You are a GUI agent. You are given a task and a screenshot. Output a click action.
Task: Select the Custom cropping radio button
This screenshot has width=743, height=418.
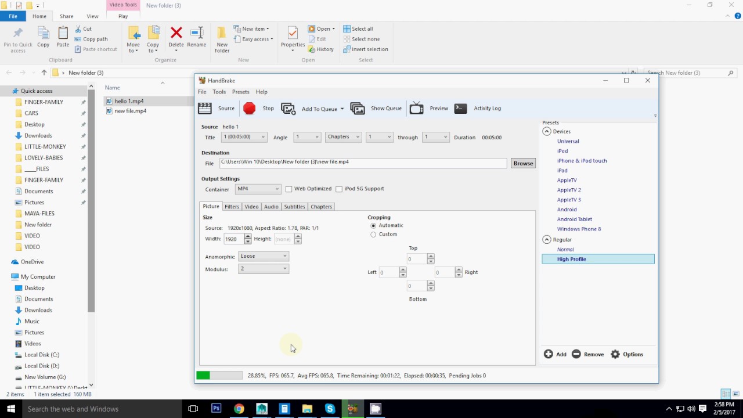(x=373, y=235)
